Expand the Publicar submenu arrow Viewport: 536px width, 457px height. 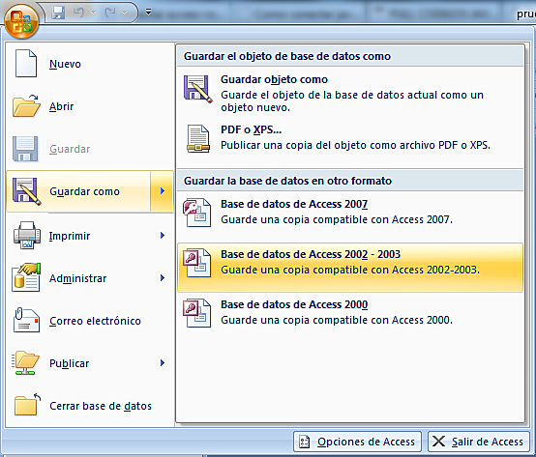pos(163,363)
